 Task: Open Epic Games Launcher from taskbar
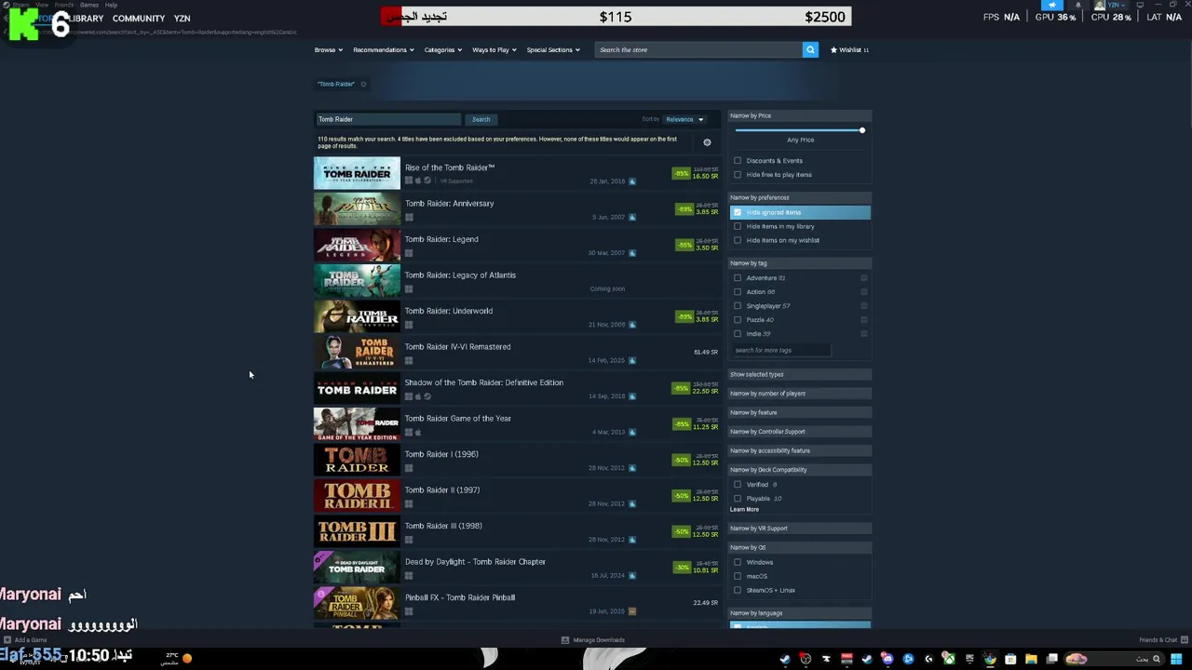pyautogui.click(x=969, y=659)
